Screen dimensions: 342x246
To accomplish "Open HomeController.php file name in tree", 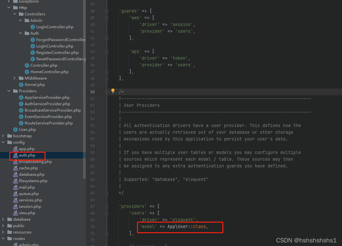I will 49,72.
